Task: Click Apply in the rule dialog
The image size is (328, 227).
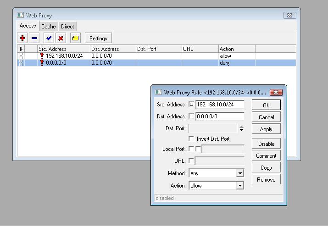Action: [x=266, y=129]
